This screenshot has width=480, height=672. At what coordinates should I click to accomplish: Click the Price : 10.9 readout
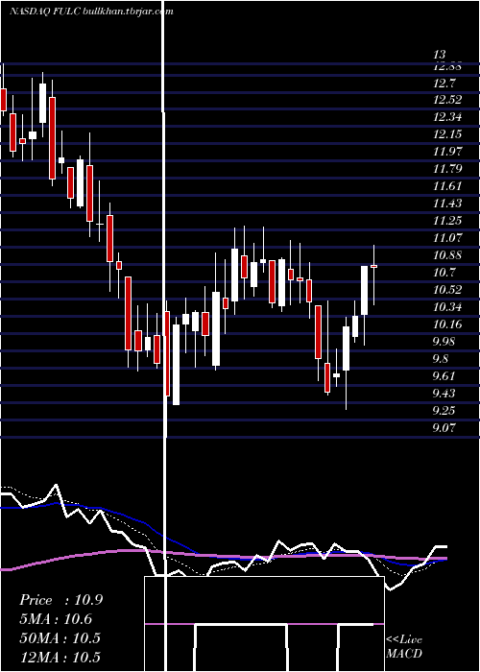click(60, 600)
